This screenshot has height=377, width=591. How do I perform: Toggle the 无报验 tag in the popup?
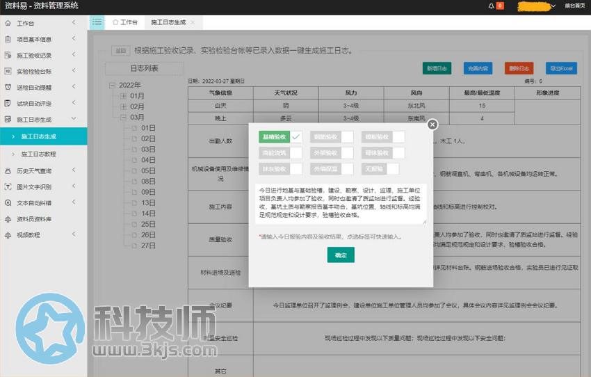click(x=380, y=169)
